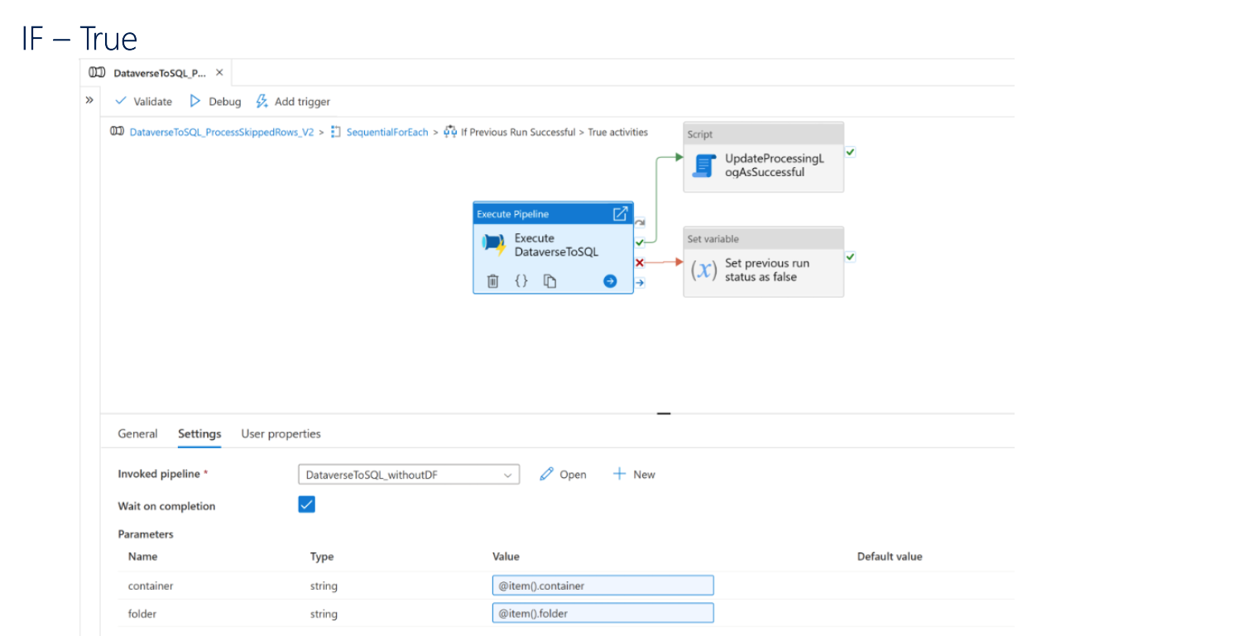Screen dimensions: 1243x636
Task: Click the container parameter name
Action: pyautogui.click(x=151, y=586)
